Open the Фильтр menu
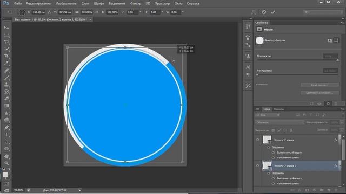The width and height of the screenshot is (346, 194). point(136,4)
